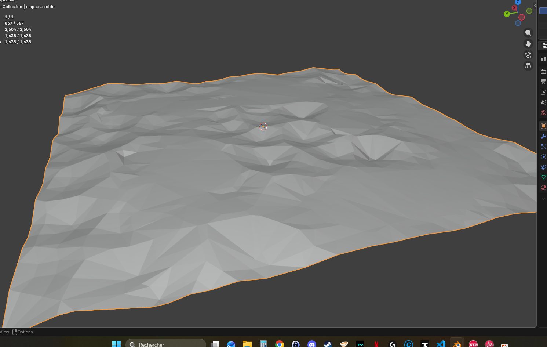547x347 pixels.
Task: Open the Options dropdown in status bar
Action: point(23,332)
